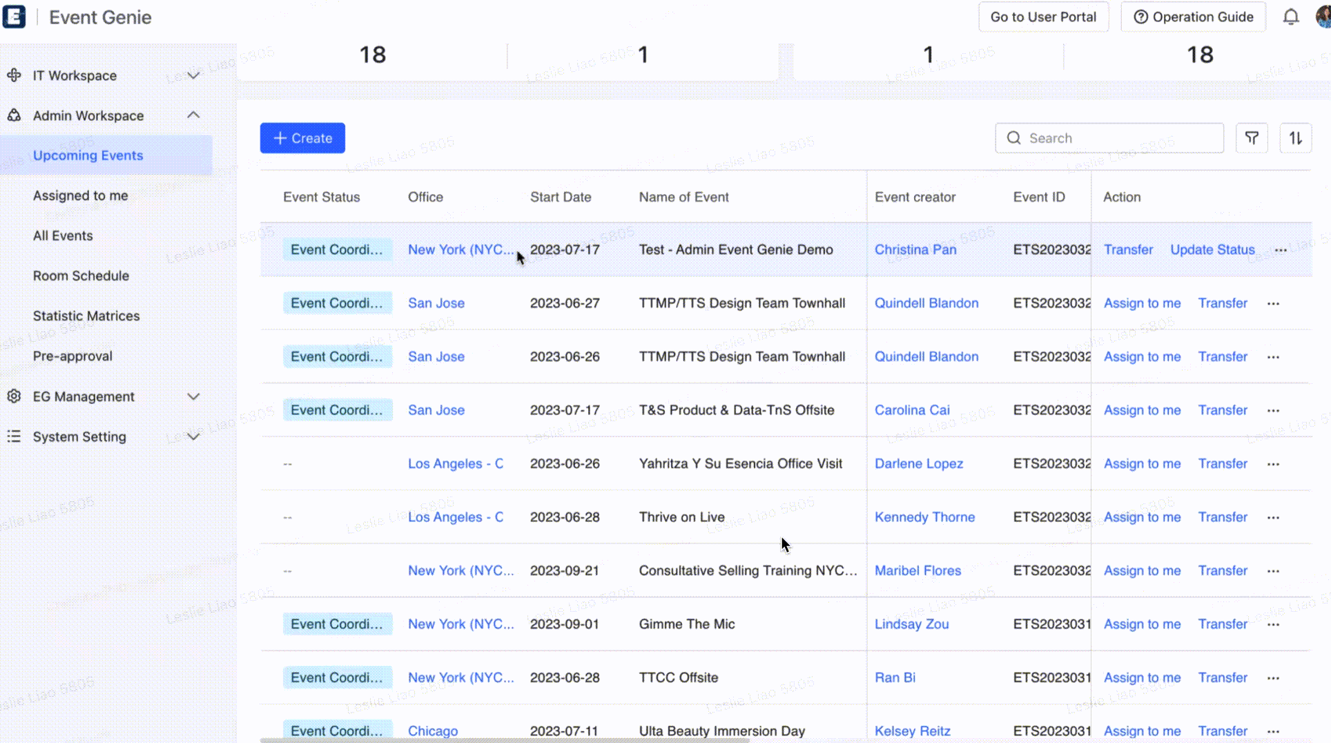Open more options for Gimme The Mic row
This screenshot has height=743, width=1331.
pos(1273,624)
